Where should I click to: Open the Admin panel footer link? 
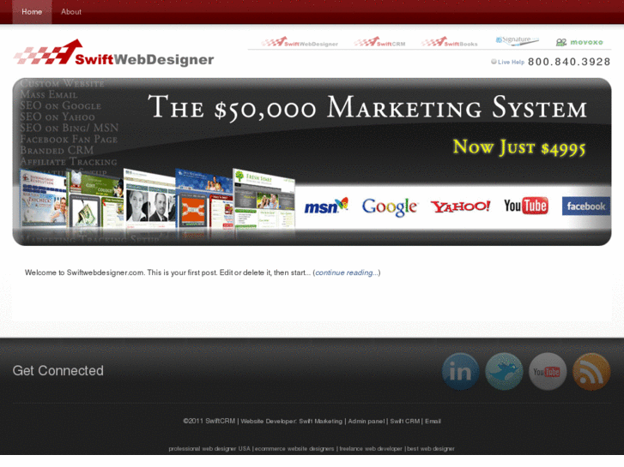pos(367,422)
